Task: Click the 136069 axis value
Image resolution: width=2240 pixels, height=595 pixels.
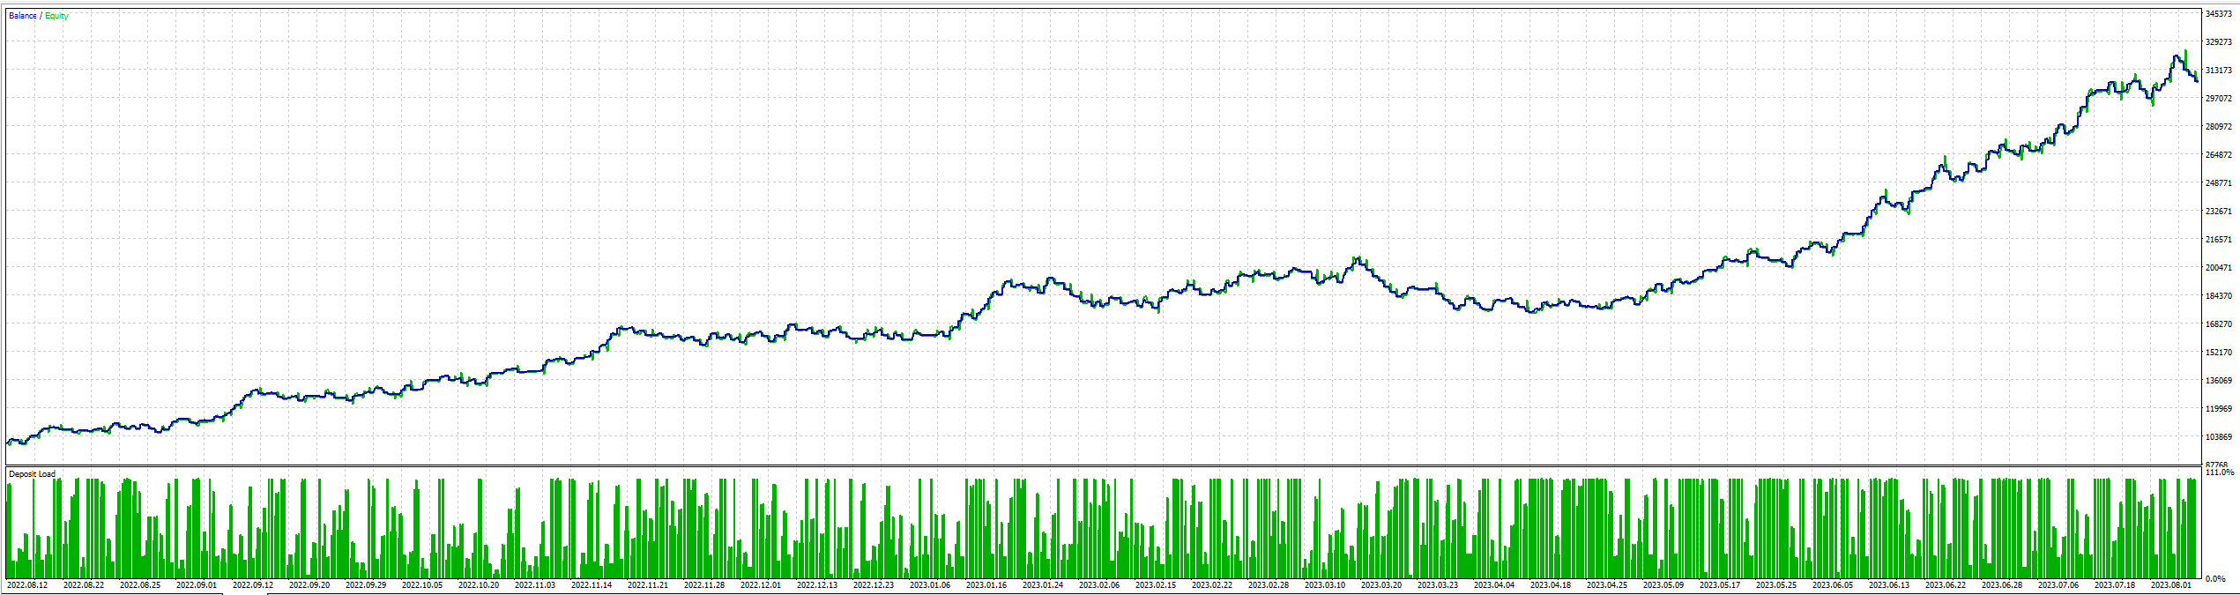Action: pyautogui.click(x=2219, y=381)
